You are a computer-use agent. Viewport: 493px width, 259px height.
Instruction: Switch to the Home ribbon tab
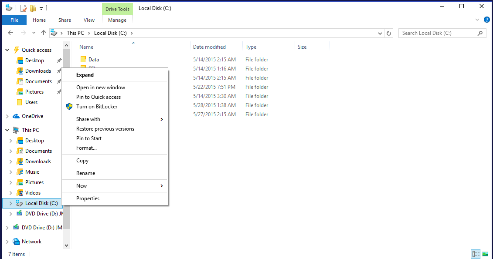coord(39,20)
